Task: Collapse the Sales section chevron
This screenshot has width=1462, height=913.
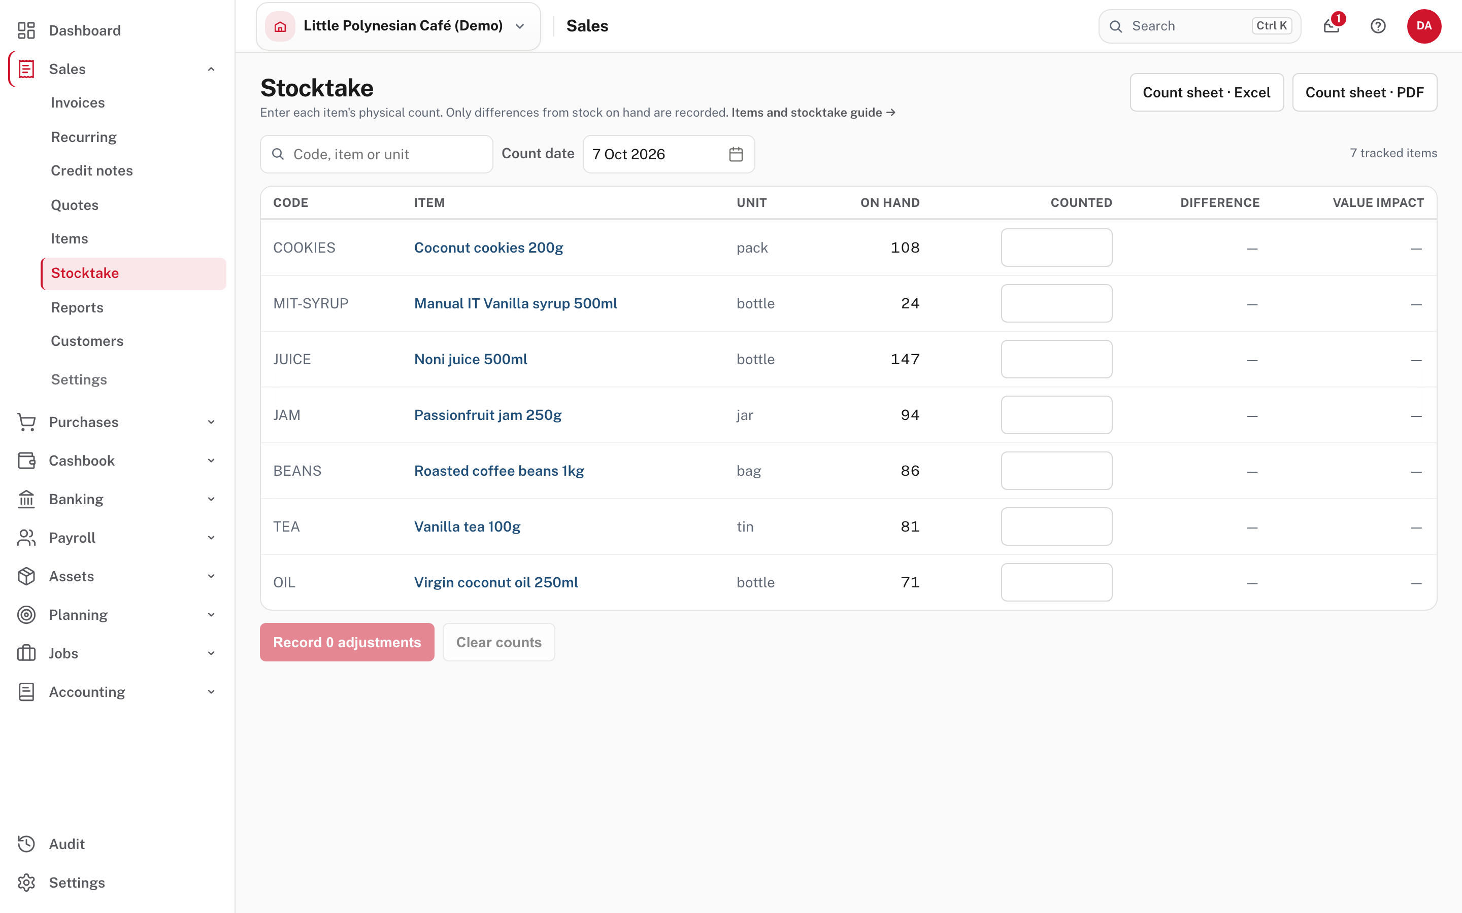Action: click(211, 69)
